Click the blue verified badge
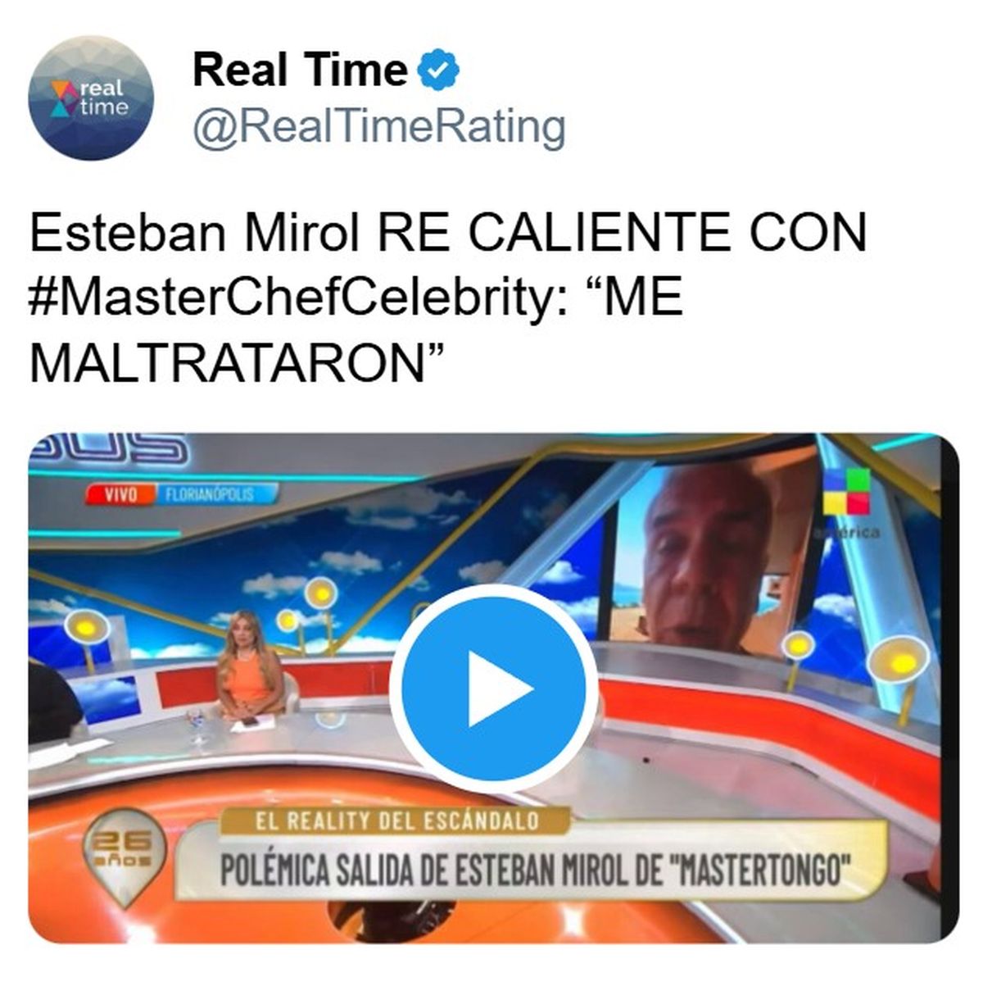Screen dimensions: 983x982 point(439,70)
